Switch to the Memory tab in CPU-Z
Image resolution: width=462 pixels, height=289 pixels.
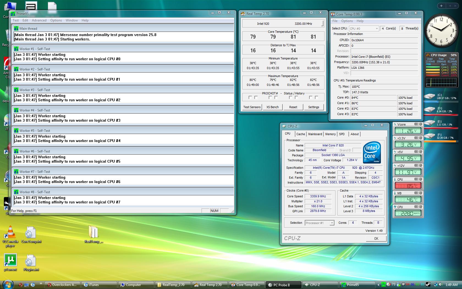[330, 134]
